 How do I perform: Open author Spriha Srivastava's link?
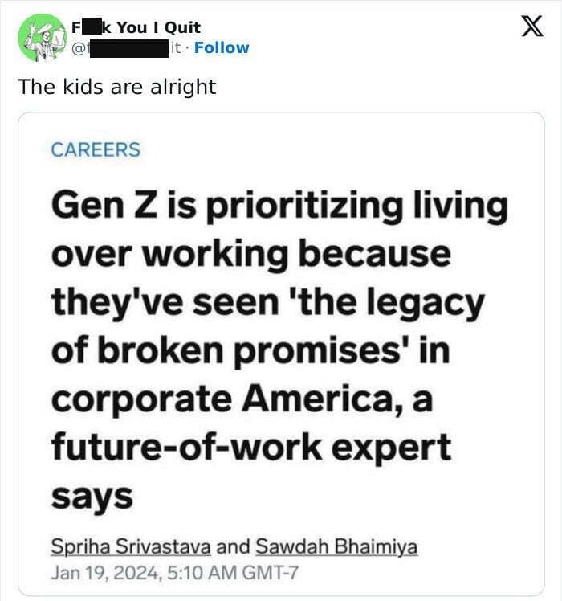tap(131, 547)
